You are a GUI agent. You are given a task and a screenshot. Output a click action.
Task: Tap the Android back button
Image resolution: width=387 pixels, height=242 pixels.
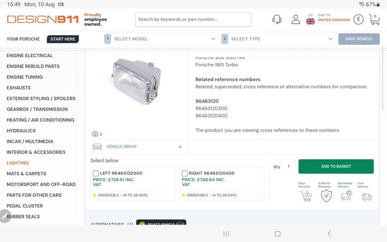pyautogui.click(x=329, y=234)
